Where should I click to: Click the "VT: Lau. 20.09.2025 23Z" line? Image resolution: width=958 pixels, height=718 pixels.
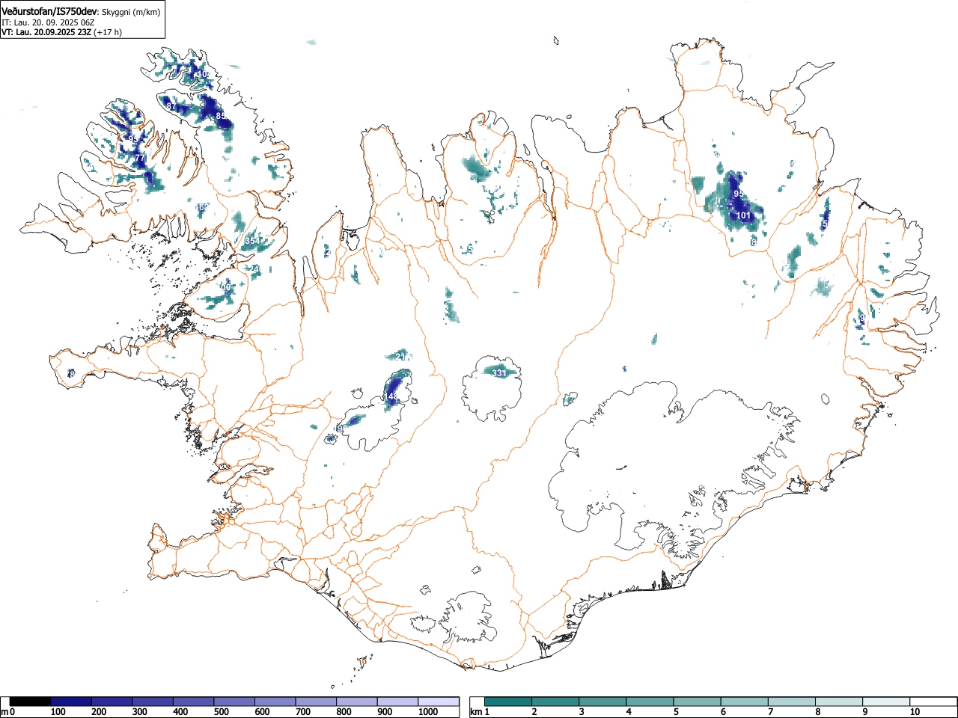tap(46, 32)
